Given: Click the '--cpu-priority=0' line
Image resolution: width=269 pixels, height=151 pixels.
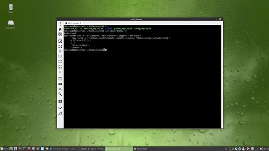Looking at the screenshot, I should [79, 45].
